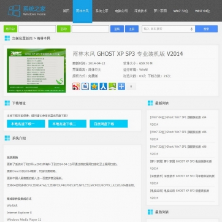Open 萝卜家园 GHOST XP SP3 list link
Viewport: 222px width, 222px height.
click(181, 165)
